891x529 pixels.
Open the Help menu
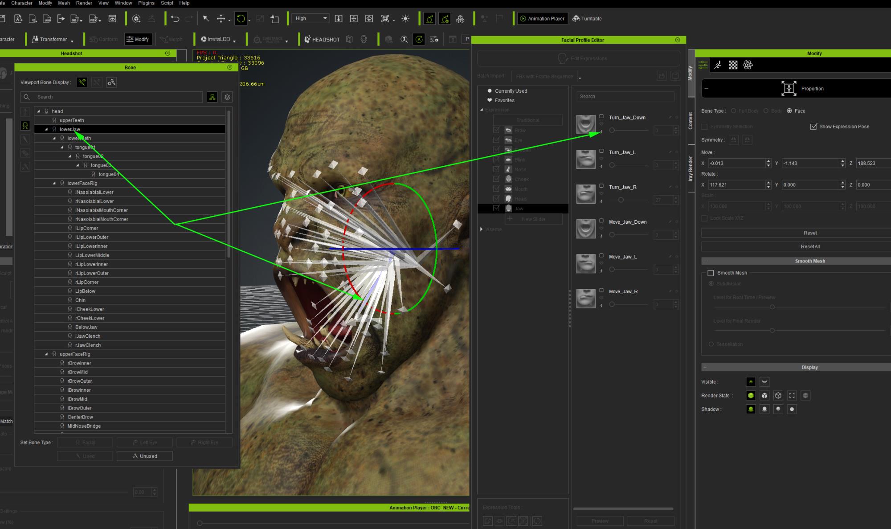point(184,3)
